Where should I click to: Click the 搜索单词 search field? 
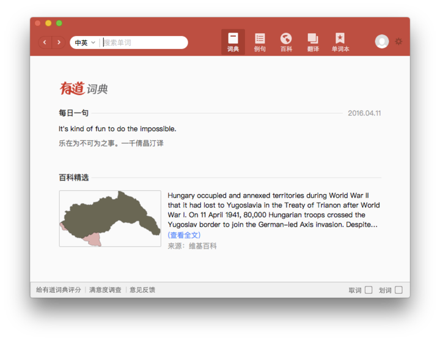coord(143,43)
